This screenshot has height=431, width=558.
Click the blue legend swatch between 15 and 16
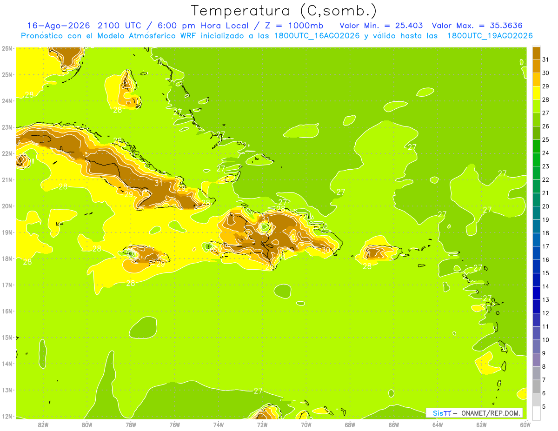pos(536,266)
